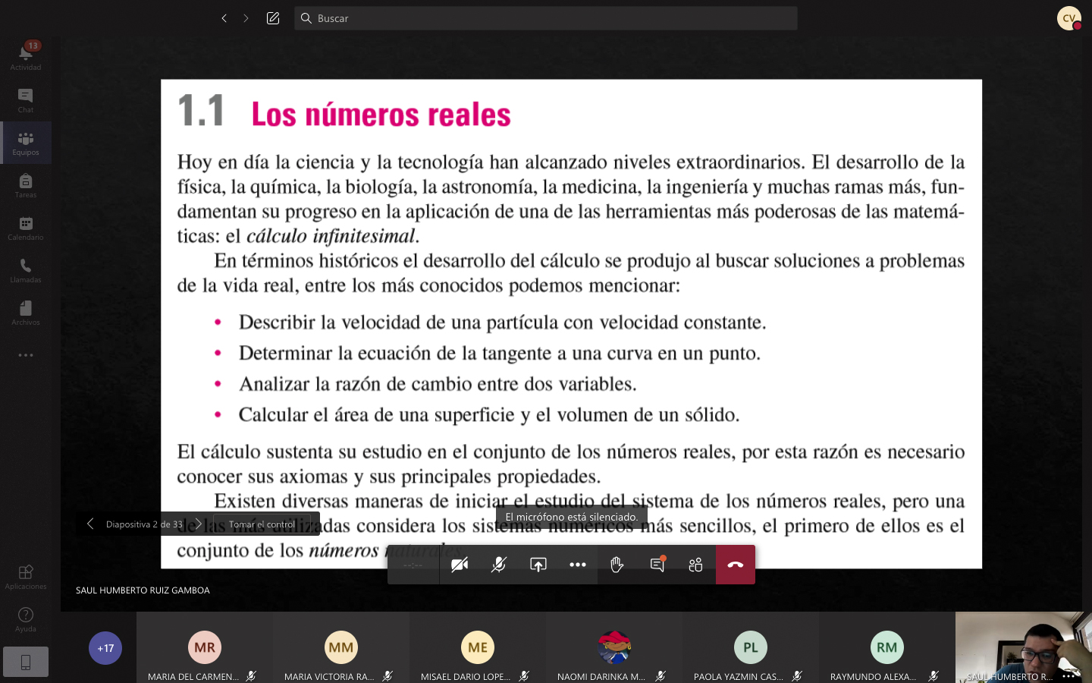Viewport: 1092px width, 683px height.
Task: Go to previous slide
Action: click(90, 524)
